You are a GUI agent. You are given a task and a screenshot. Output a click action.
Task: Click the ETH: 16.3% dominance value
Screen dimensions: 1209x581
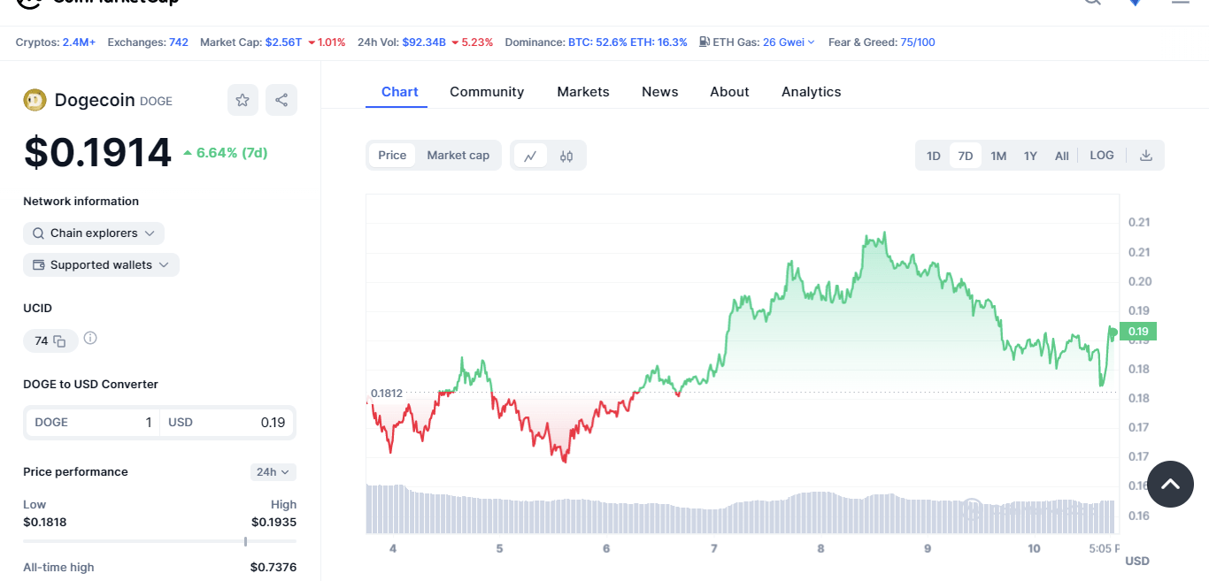point(658,42)
